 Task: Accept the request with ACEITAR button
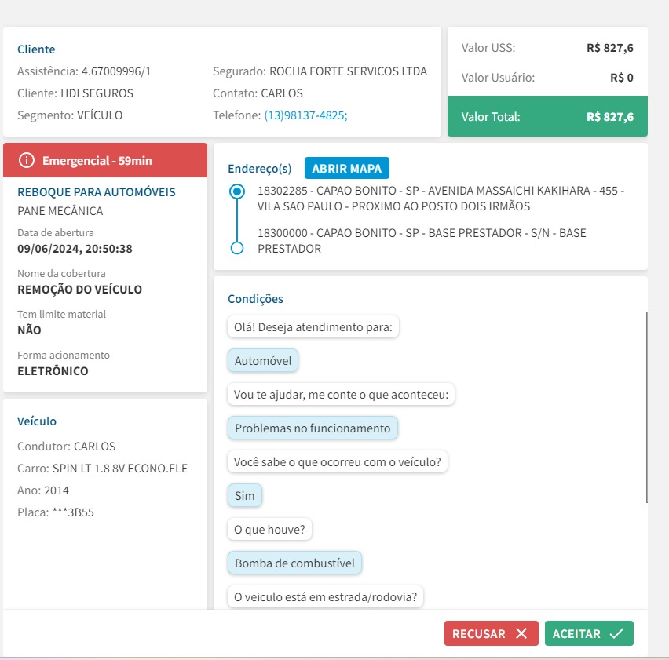click(x=588, y=633)
